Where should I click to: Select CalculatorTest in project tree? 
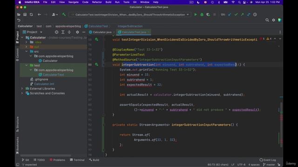pyautogui.click(x=53, y=75)
